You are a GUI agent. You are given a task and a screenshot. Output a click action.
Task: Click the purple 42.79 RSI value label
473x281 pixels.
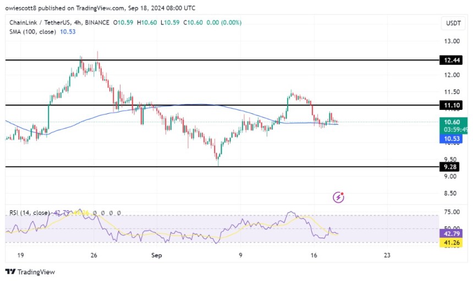pos(454,233)
